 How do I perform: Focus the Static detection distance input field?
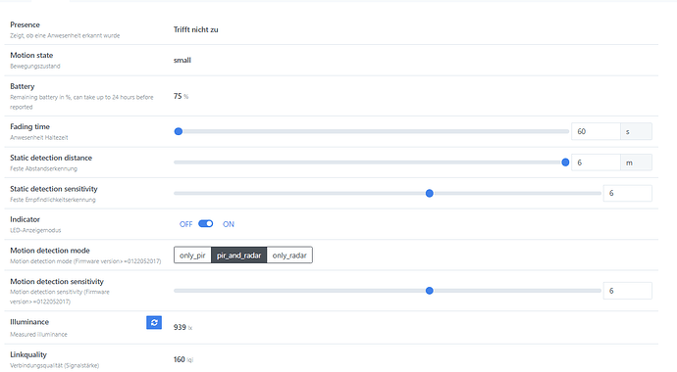(596, 163)
